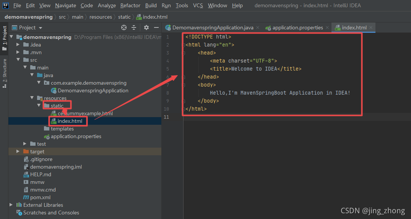Expand the target folder arrow
Screen dimensions: 411x219
[x=18, y=151]
